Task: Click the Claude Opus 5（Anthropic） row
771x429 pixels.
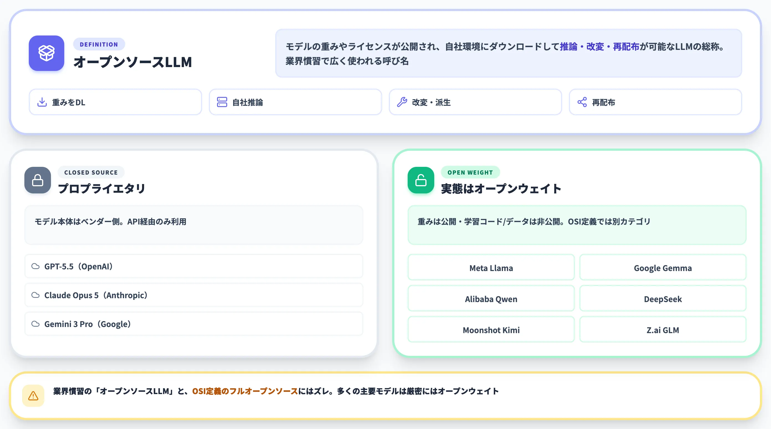Action: pyautogui.click(x=194, y=295)
